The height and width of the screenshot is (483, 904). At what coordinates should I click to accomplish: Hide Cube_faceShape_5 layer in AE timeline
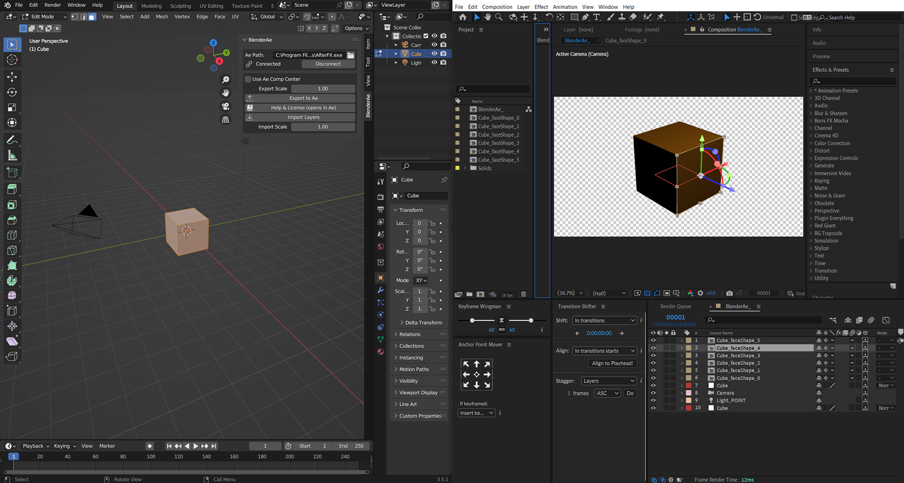pos(653,340)
